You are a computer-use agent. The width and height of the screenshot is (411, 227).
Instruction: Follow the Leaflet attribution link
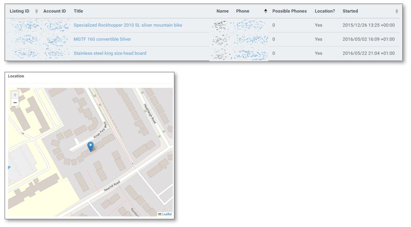tap(167, 214)
